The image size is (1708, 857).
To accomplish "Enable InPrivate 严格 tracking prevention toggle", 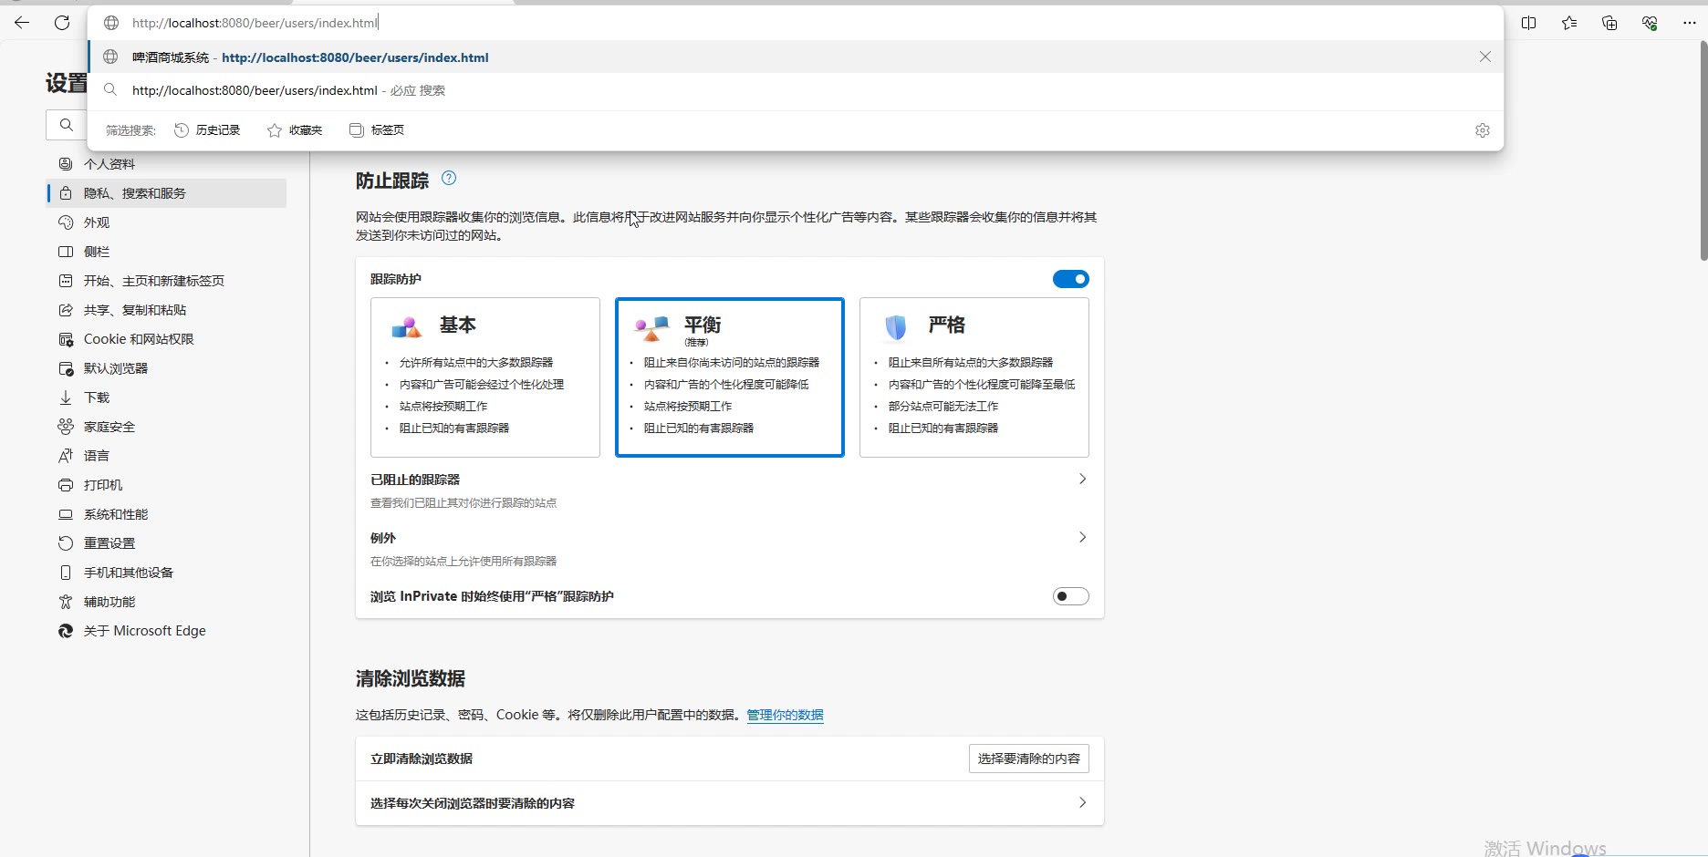I will 1071,596.
